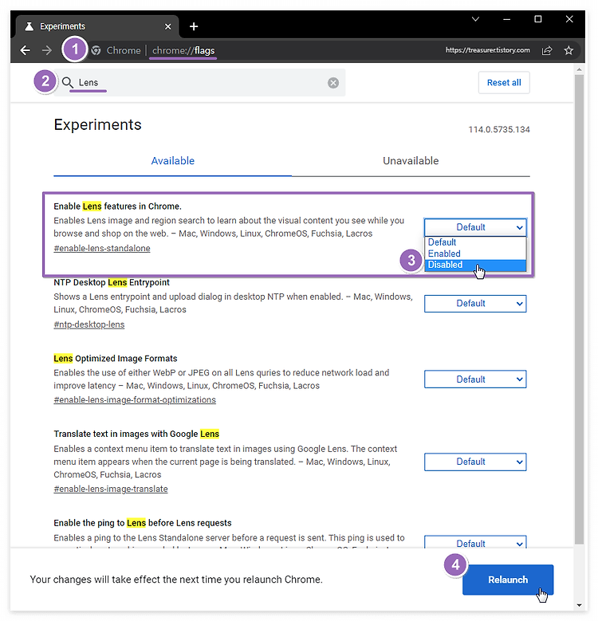The image size is (598, 621).
Task: Select the Experiments browser tab
Action: click(97, 26)
